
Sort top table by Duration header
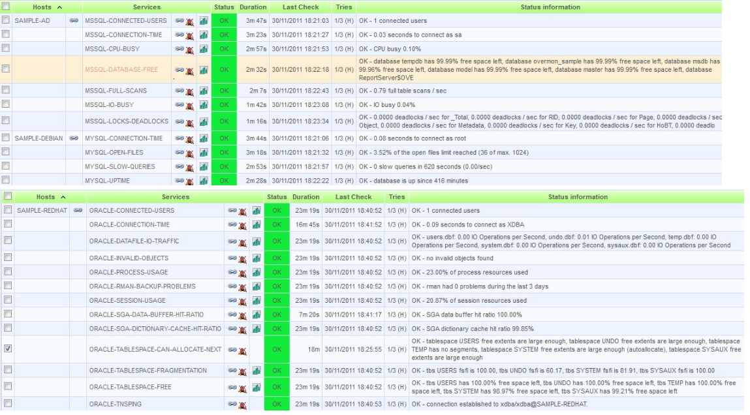253,7
